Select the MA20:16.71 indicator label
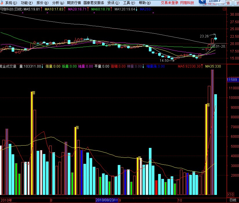The height and width of the screenshot is (203, 239). 77,9
